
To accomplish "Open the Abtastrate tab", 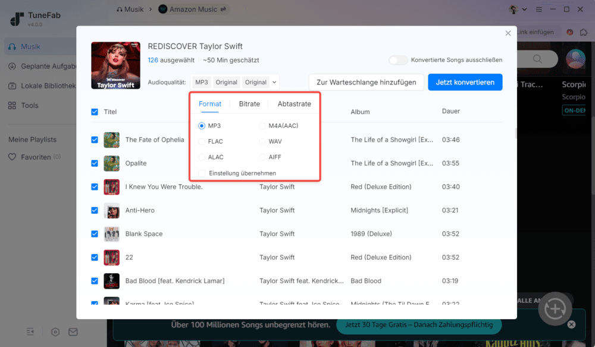I will pos(294,104).
